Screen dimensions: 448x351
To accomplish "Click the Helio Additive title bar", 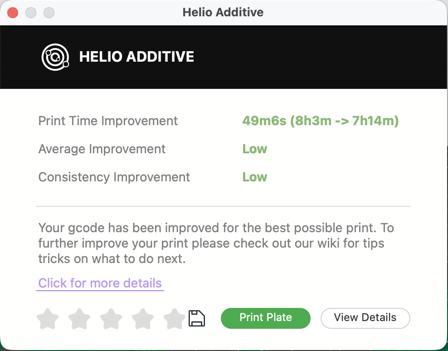I will (x=223, y=12).
